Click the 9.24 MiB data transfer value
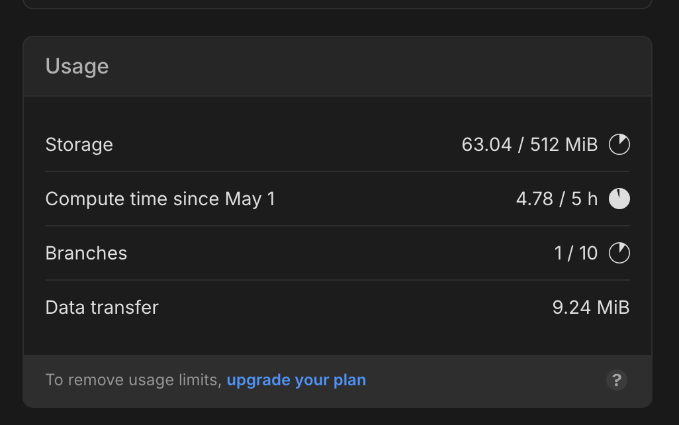 coord(590,307)
